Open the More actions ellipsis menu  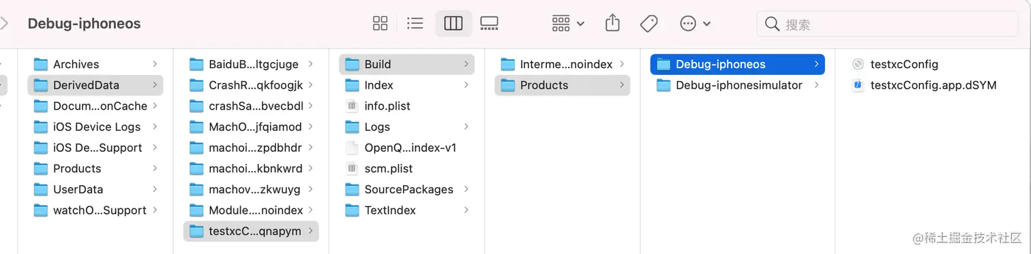pyautogui.click(x=695, y=24)
